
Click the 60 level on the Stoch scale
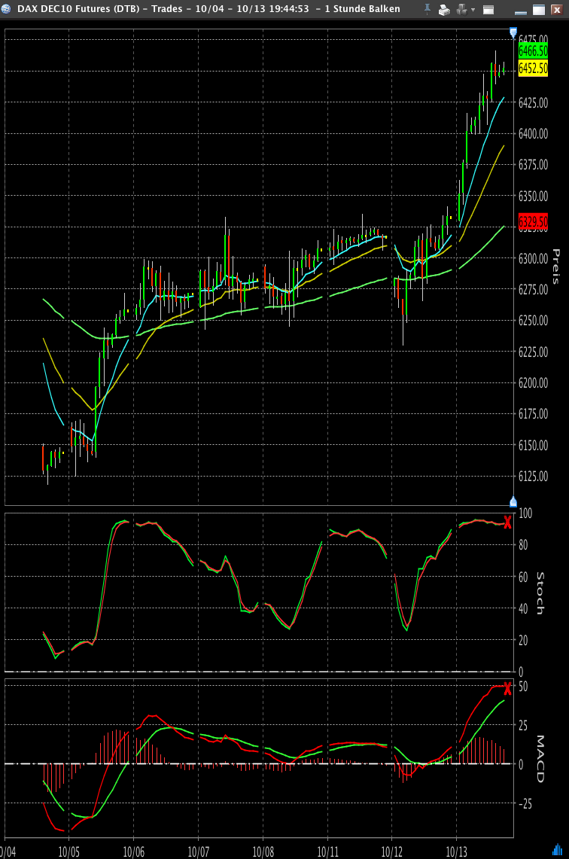[x=523, y=577]
